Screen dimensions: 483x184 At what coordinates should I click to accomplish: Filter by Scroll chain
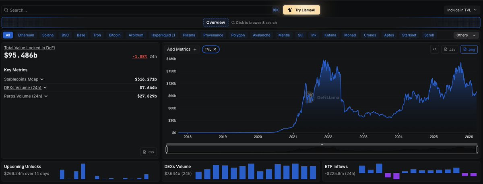tap(429, 35)
